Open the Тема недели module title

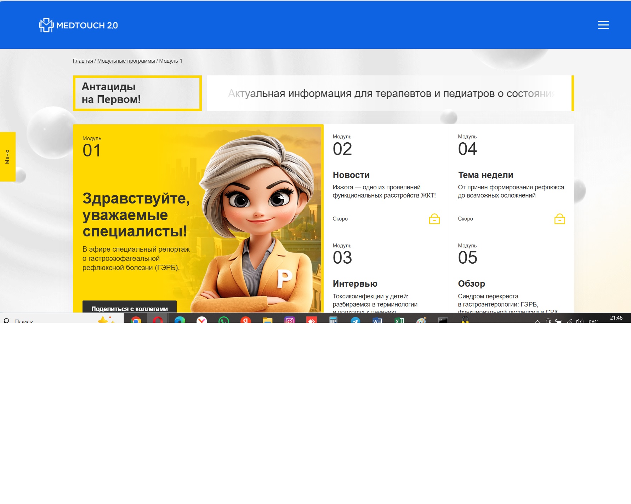tap(485, 175)
